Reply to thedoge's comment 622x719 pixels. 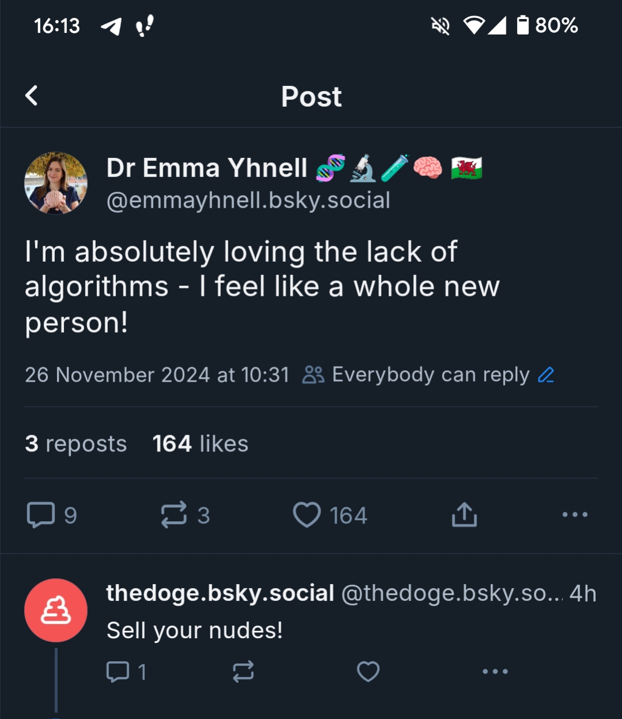118,672
